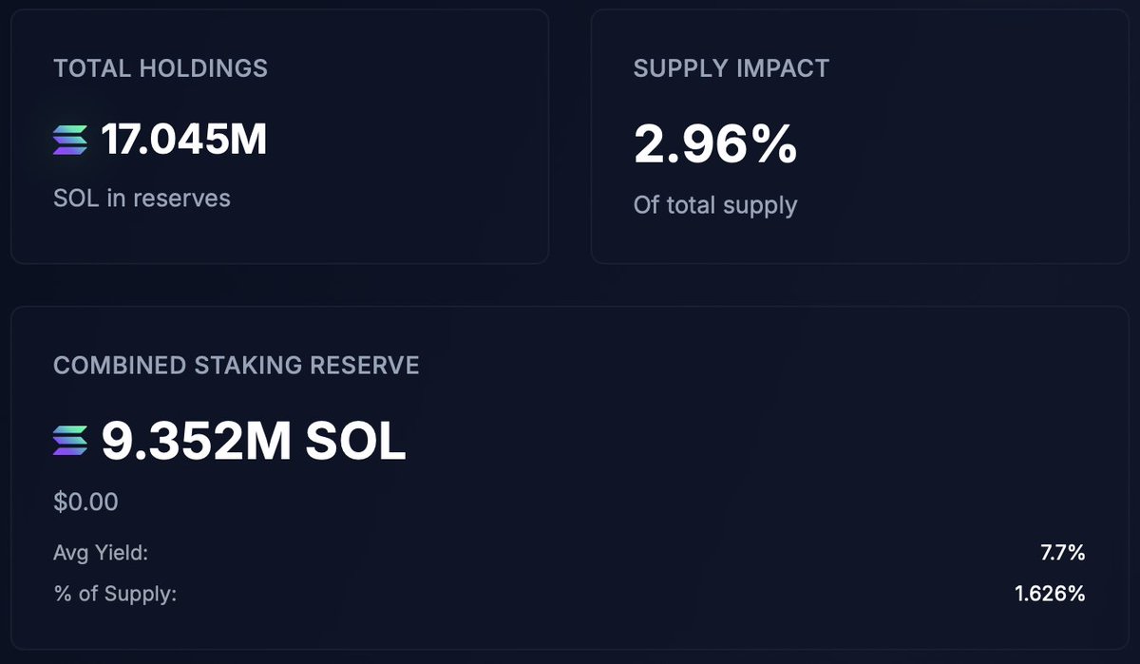This screenshot has height=664, width=1140.
Task: Click the word SOL after 9.352M
Action: tap(356, 442)
